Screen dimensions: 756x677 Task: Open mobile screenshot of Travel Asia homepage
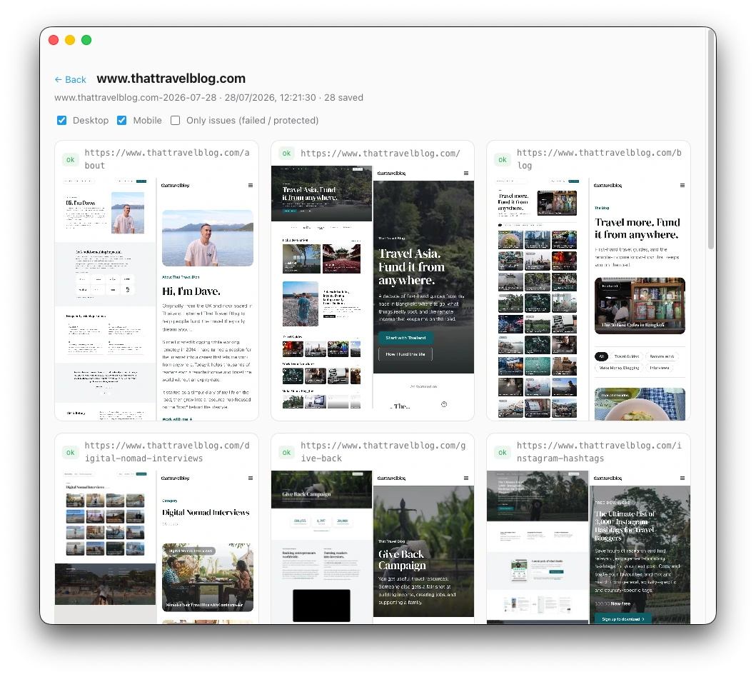click(x=423, y=287)
